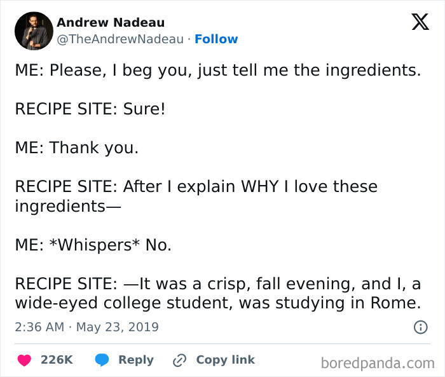Click the boredpanda.com watermark
Viewport: 445px width, 377px height.
[378, 363]
